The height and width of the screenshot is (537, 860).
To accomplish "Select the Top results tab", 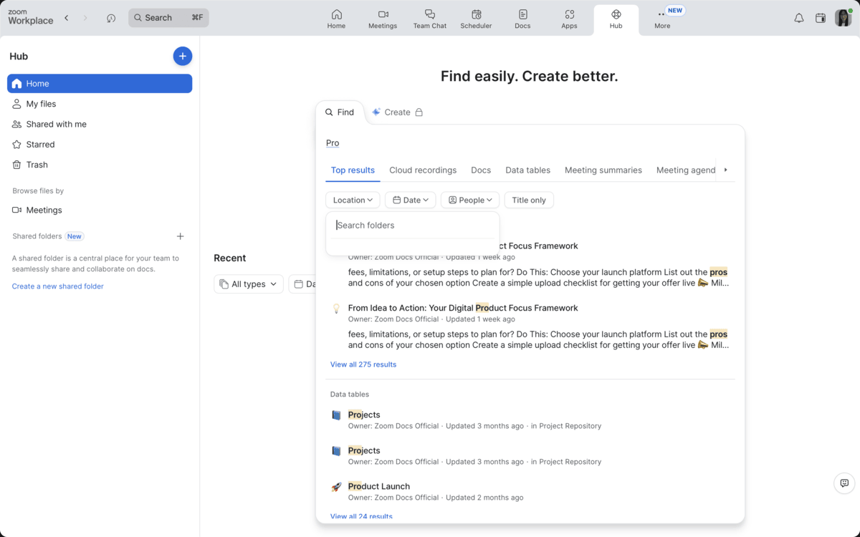I will click(x=353, y=170).
